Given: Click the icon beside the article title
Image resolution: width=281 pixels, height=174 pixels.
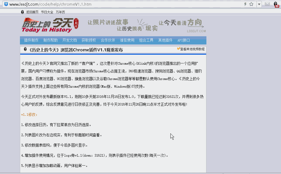Looking at the screenshot, I should click(x=25, y=49).
